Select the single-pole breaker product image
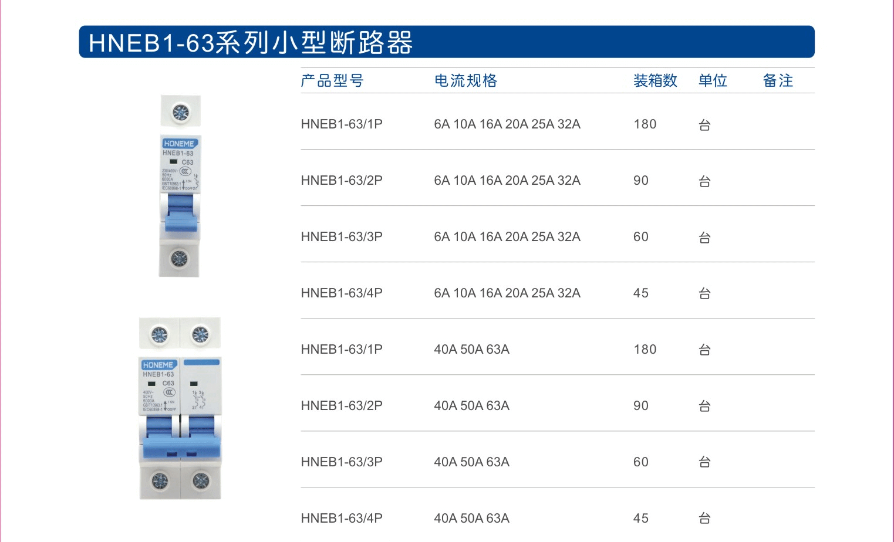Viewport: 894px width, 542px height. (180, 186)
